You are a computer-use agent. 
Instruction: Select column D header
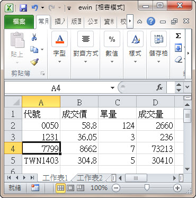pyautogui.click(x=156, y=102)
